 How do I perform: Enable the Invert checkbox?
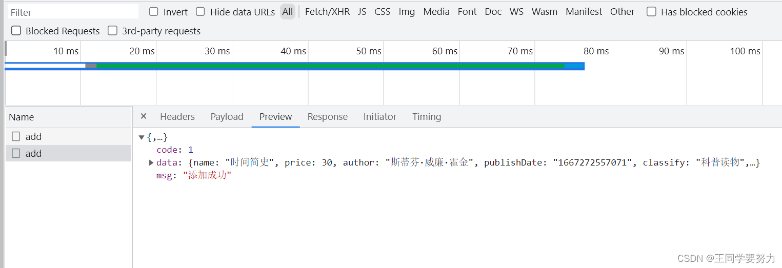click(x=154, y=11)
